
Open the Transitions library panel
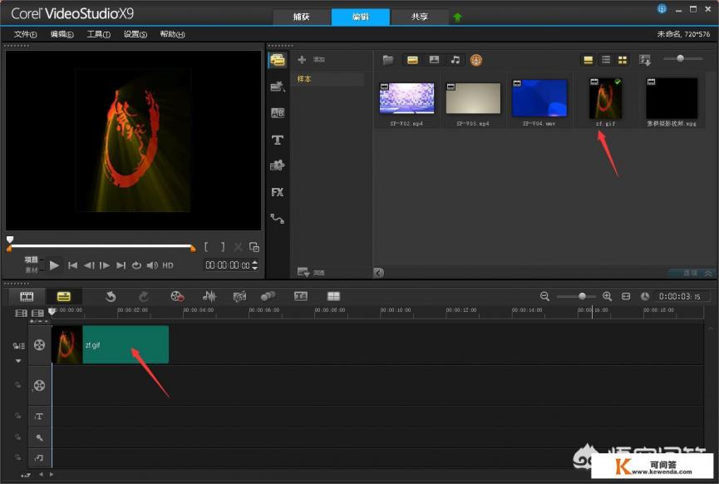click(278, 113)
